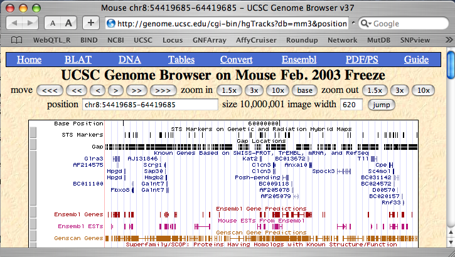Click the image width field
The image size is (455, 257).
351,104
